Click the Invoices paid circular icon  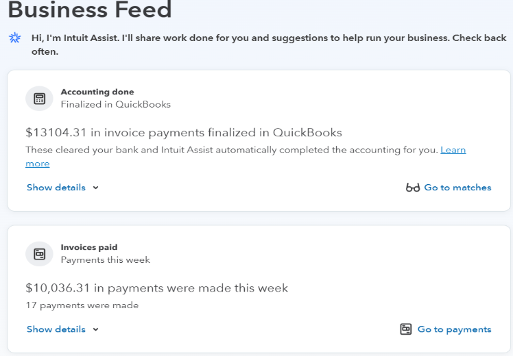(39, 254)
